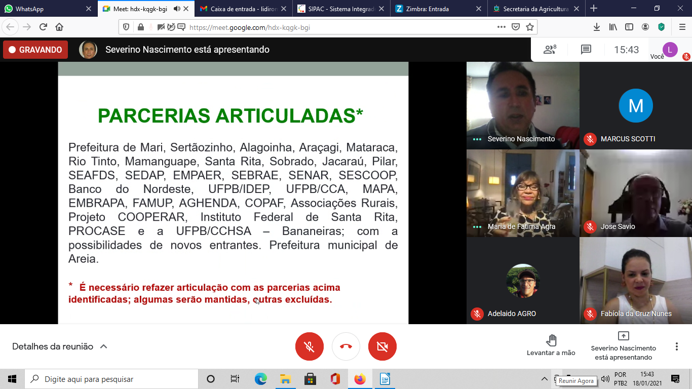Viewport: 692px width, 389px height.
Task: Open the meeting chat panel
Action: pyautogui.click(x=586, y=50)
